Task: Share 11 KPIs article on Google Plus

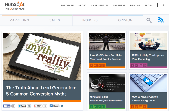Action: (x=144, y=65)
